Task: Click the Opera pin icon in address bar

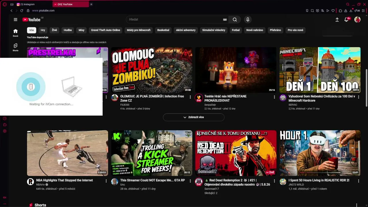Action: tap(307, 11)
